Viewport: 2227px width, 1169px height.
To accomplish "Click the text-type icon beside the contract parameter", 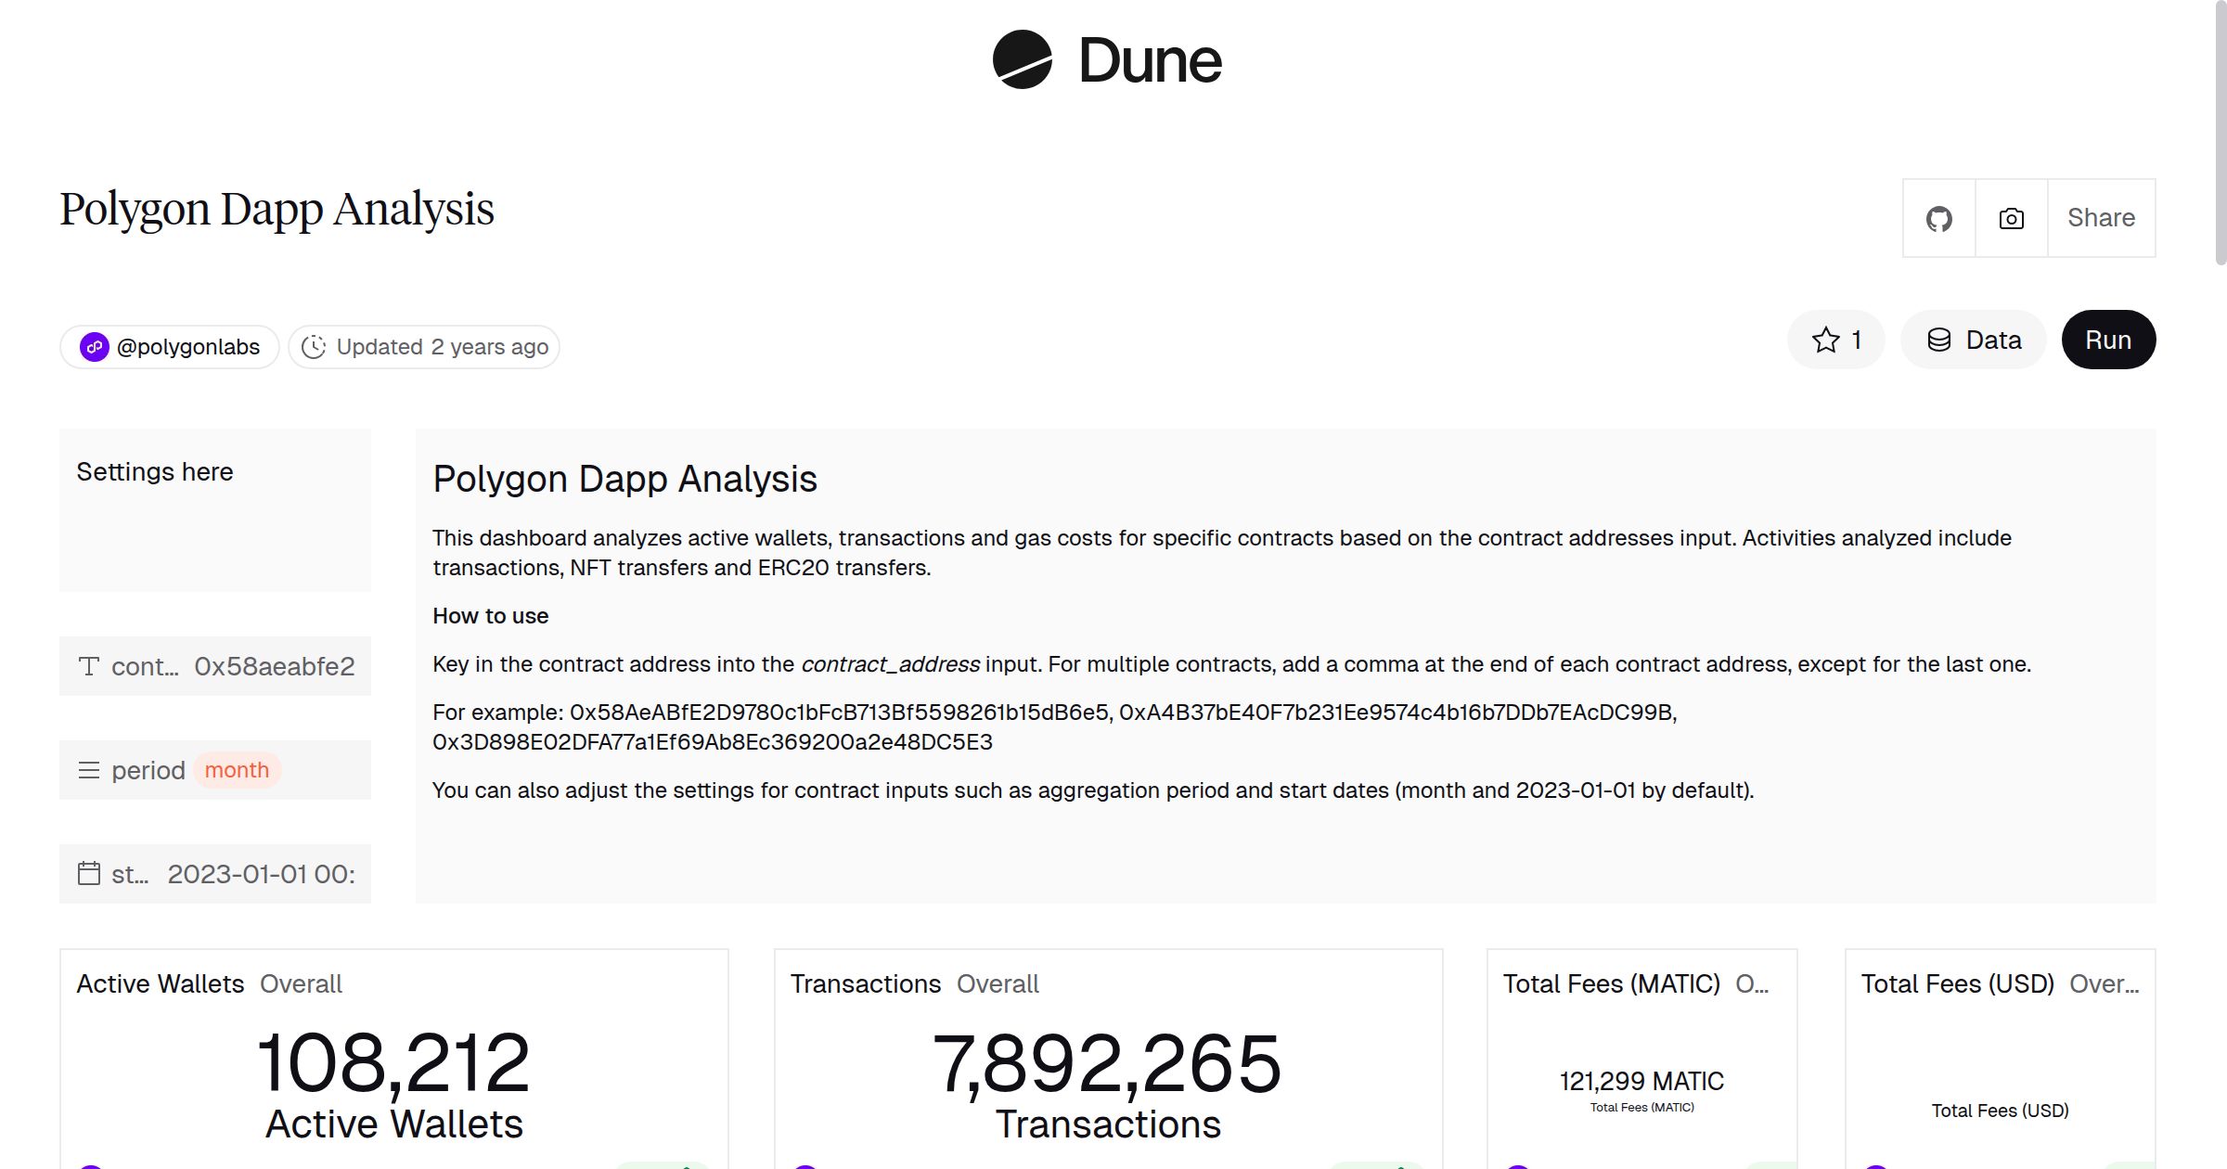I will 88,665.
